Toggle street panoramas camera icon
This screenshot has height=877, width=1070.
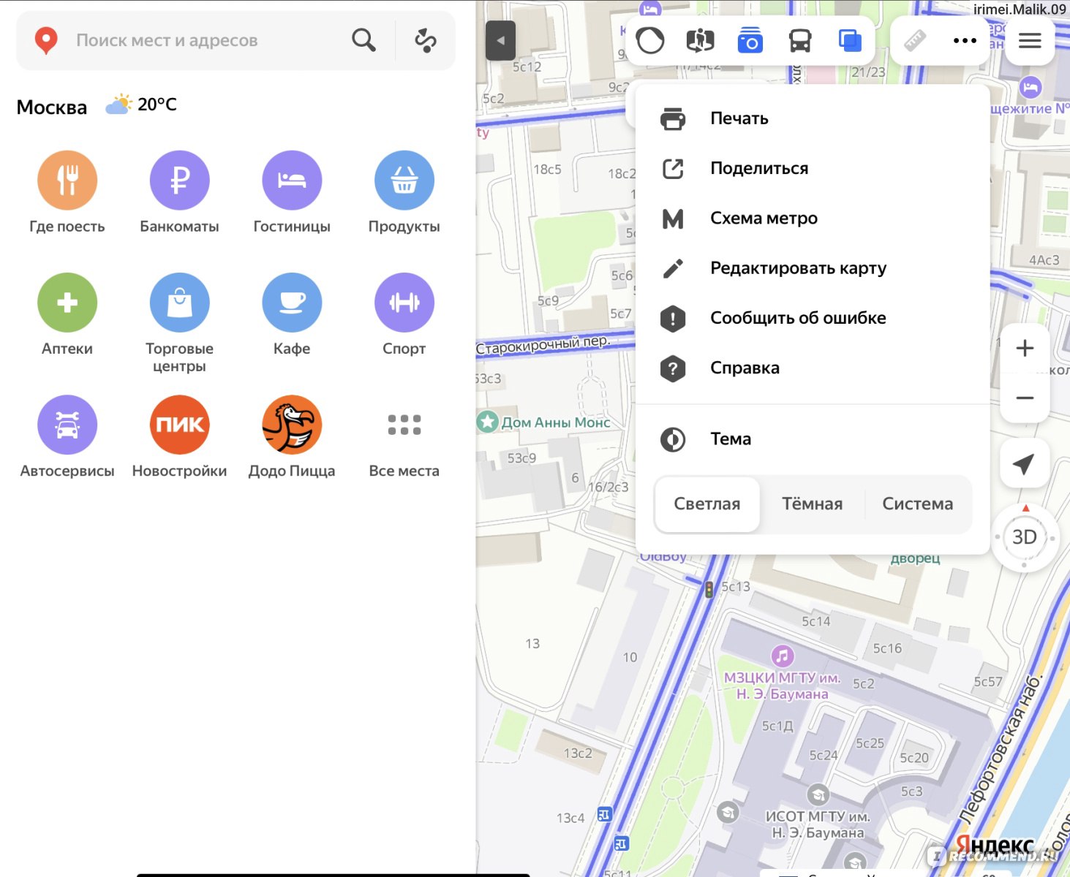(750, 40)
